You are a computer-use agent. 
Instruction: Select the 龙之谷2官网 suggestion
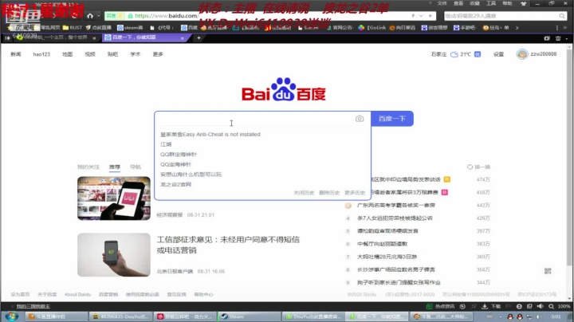click(x=175, y=184)
